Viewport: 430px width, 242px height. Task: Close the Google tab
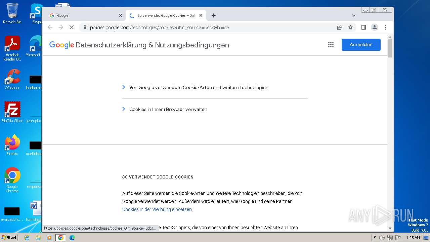[121, 15]
